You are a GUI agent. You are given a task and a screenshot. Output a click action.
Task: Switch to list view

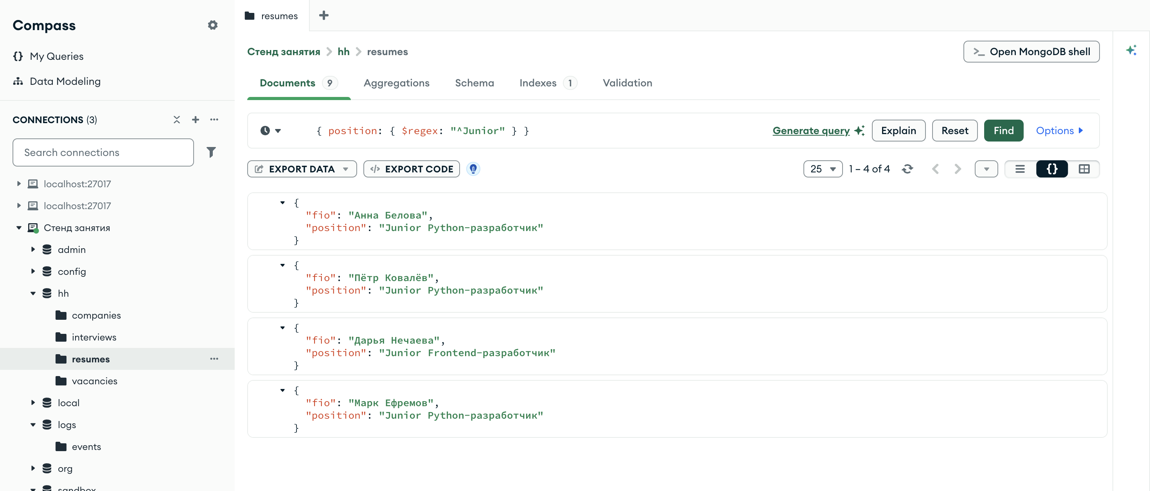click(1020, 169)
